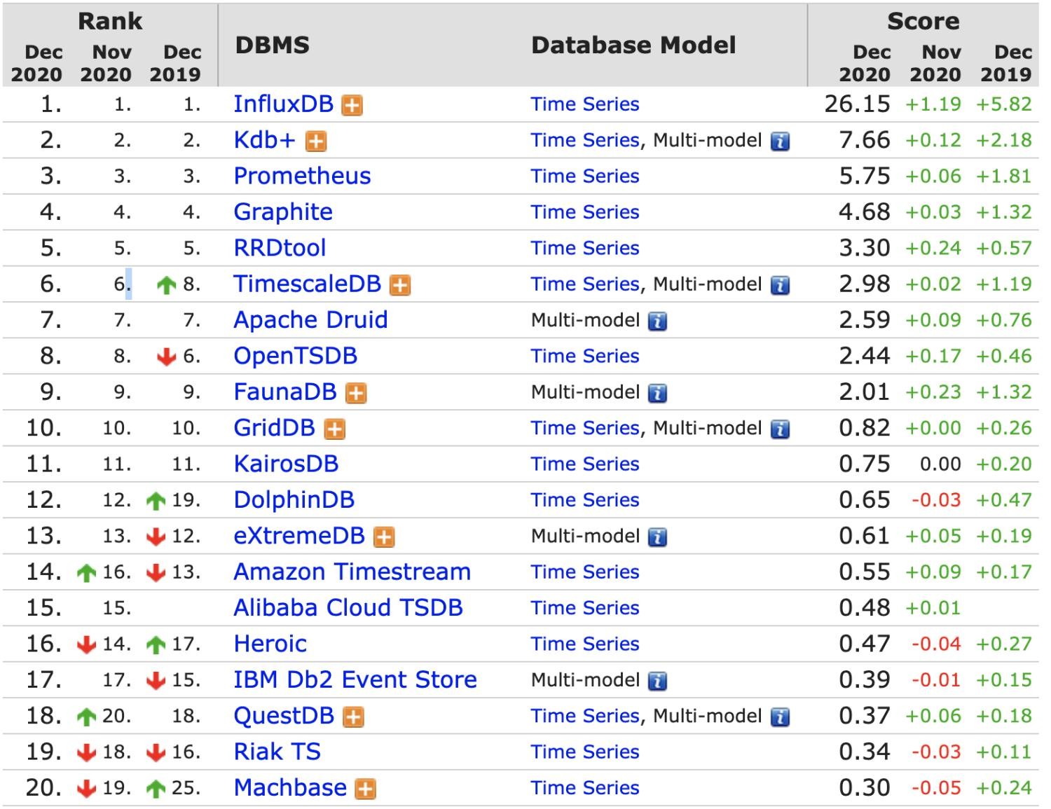Screen dimensions: 1051x809
Task: Click Apache Druid's Multi-model info icon
Action: [657, 321]
